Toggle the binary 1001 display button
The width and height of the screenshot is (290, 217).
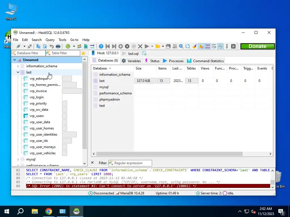click(208, 46)
